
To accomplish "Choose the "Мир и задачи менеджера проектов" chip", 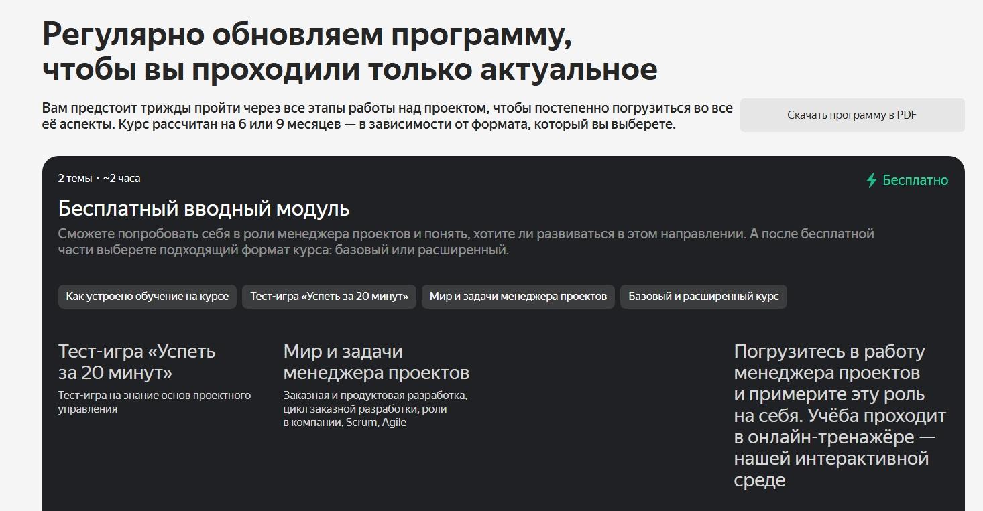I will 518,296.
